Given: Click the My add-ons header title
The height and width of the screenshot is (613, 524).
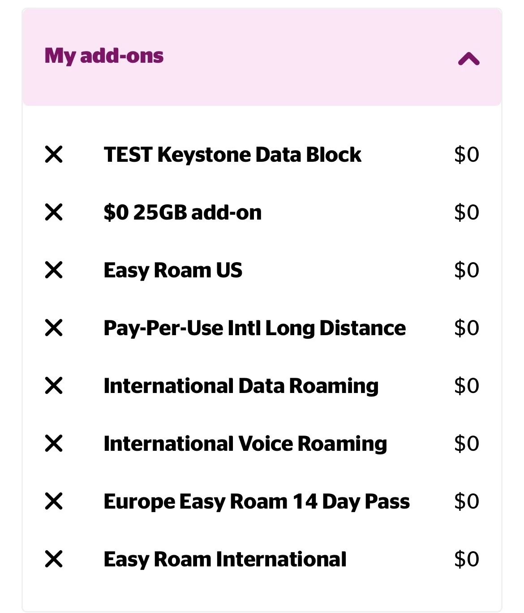Looking at the screenshot, I should click(104, 56).
